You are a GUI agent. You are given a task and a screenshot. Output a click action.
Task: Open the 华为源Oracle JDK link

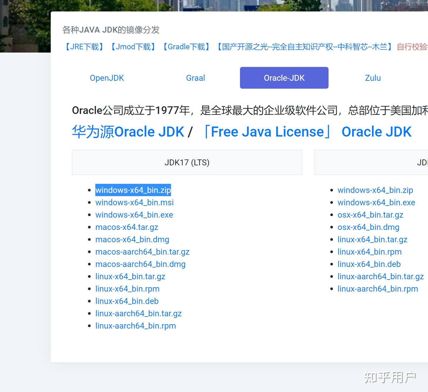[x=128, y=132]
